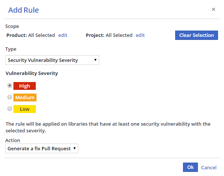Click the red High severity label
224x176 pixels.
pos(25,86)
